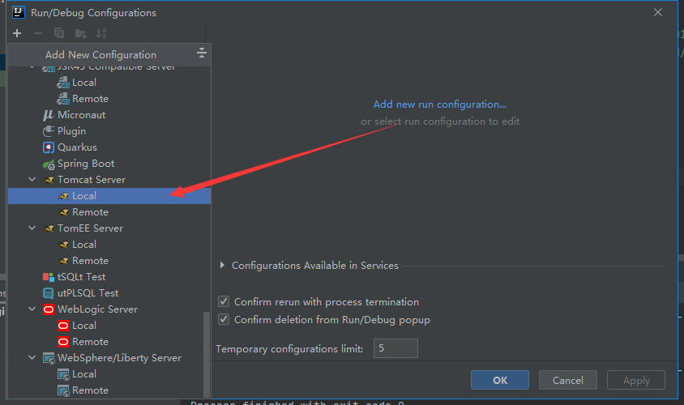Close the Run/Debug Configurations dialog
The height and width of the screenshot is (405, 684).
point(658,12)
